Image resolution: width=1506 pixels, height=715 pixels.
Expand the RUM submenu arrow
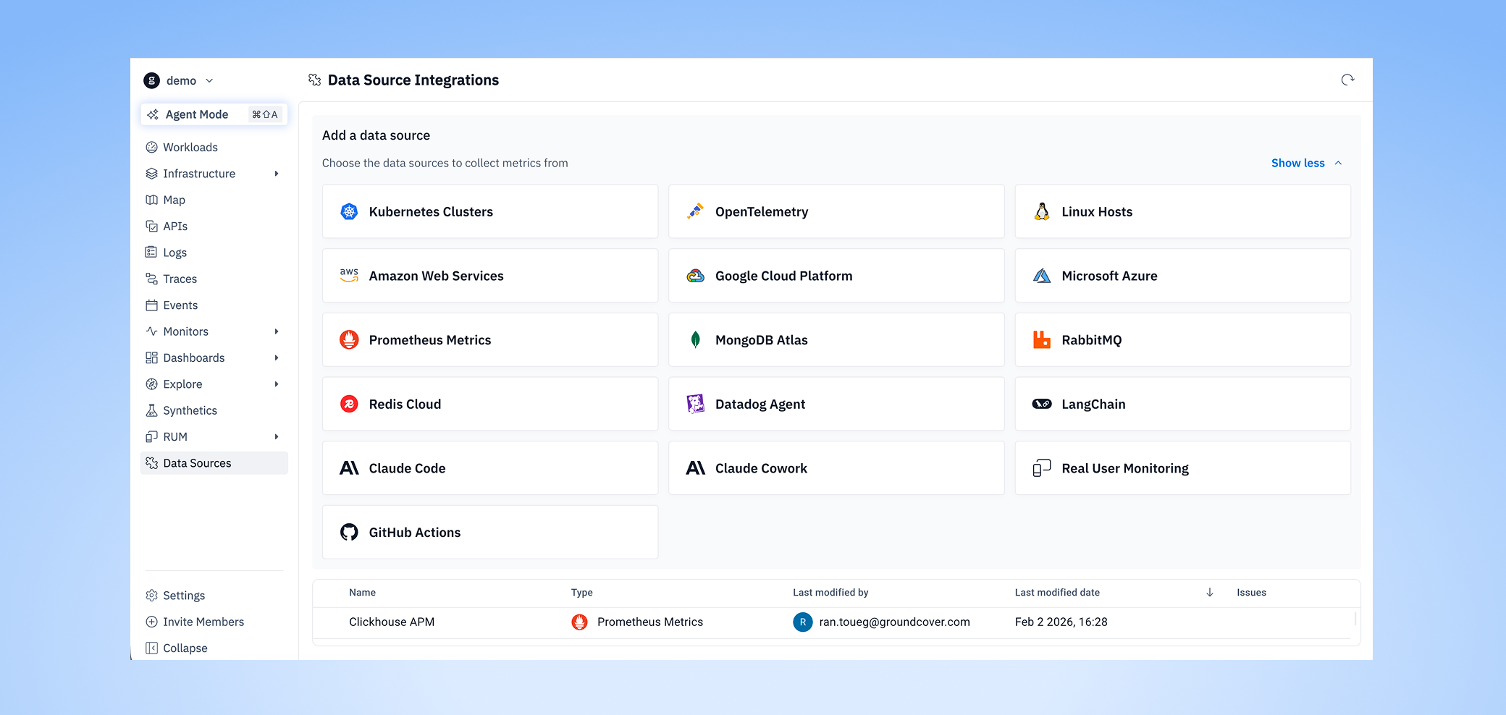277,436
